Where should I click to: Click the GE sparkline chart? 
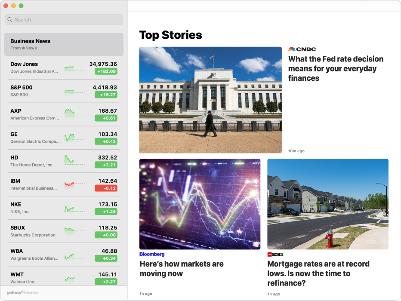(74, 138)
